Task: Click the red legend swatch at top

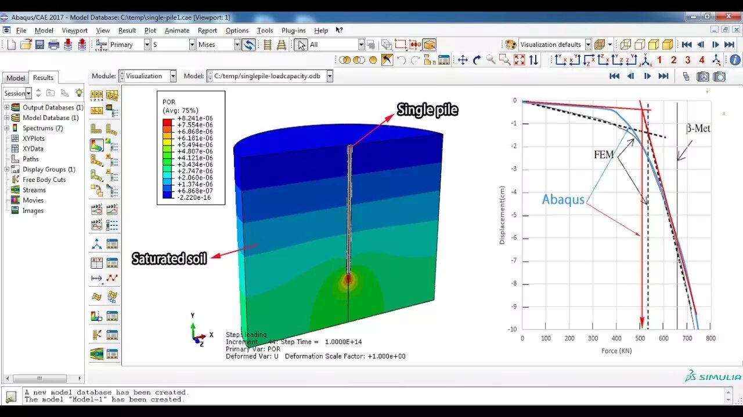Action: [168, 122]
